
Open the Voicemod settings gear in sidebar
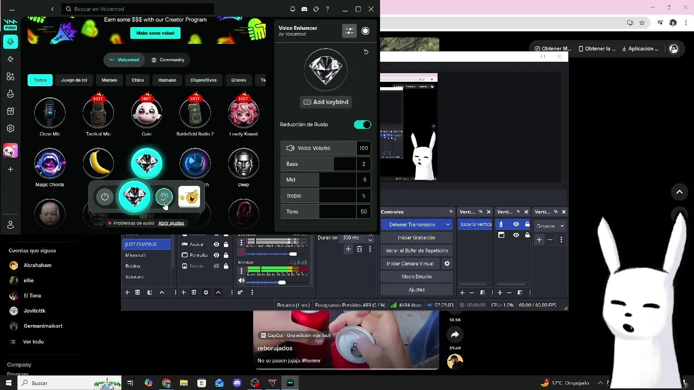(x=11, y=128)
